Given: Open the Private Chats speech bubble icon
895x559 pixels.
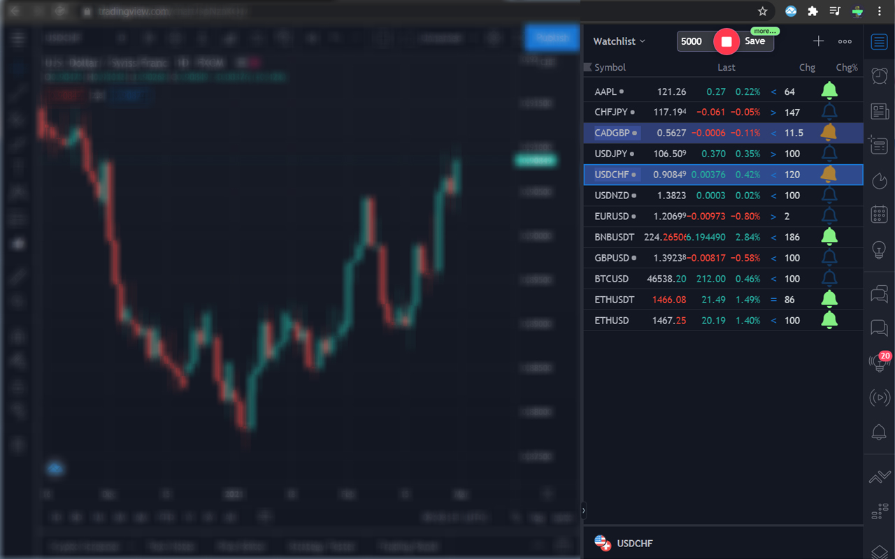Looking at the screenshot, I should pos(879,328).
